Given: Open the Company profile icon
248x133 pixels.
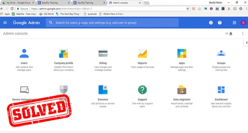Looking at the screenshot, I should coord(64,54).
